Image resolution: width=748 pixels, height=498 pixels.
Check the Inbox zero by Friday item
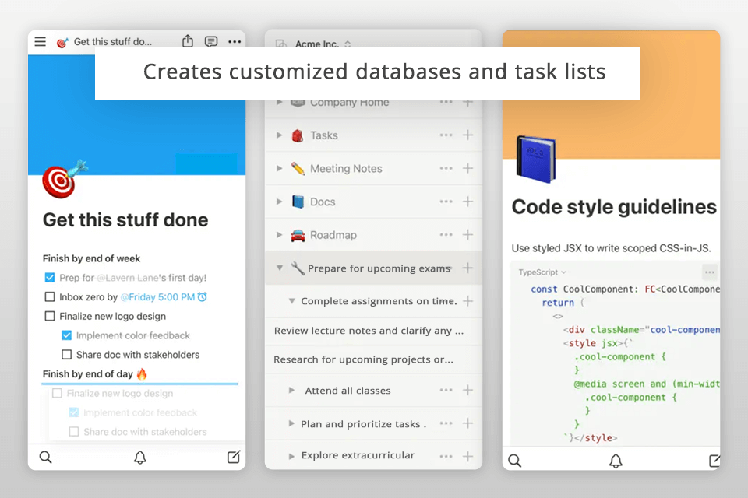[x=50, y=297]
